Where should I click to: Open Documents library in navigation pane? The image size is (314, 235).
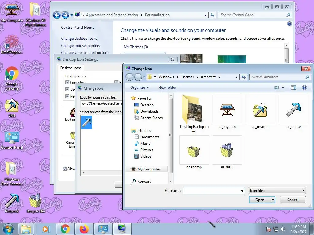[x=150, y=137]
